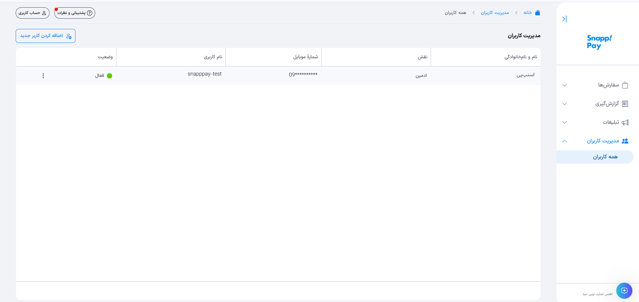Click the question mark icon in support button
The height and width of the screenshot is (302, 639).
click(90, 13)
